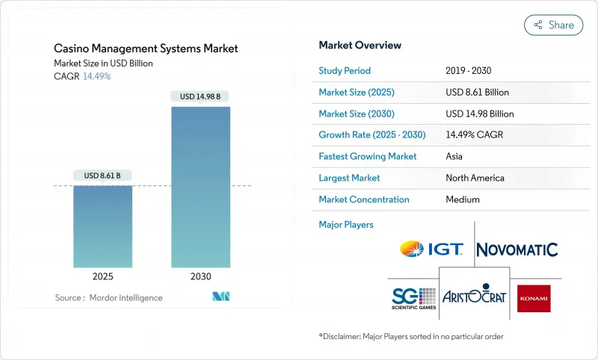Select the 2025 market size bar

(x=102, y=226)
